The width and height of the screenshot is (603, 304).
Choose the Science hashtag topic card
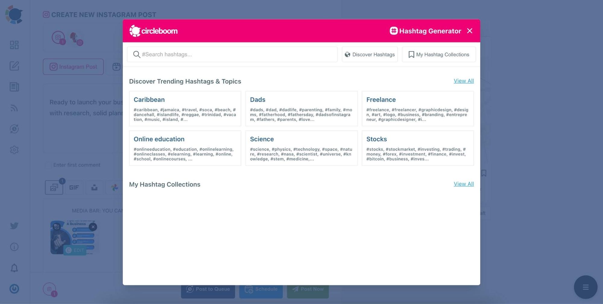301,148
